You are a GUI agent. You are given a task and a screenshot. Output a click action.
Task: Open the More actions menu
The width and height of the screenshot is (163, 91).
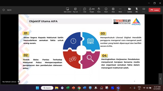click(120, 10)
